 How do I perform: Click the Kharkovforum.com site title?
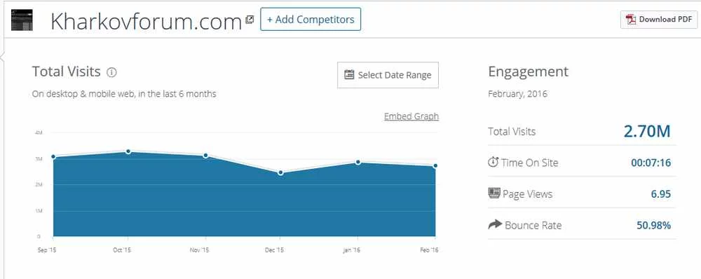147,22
